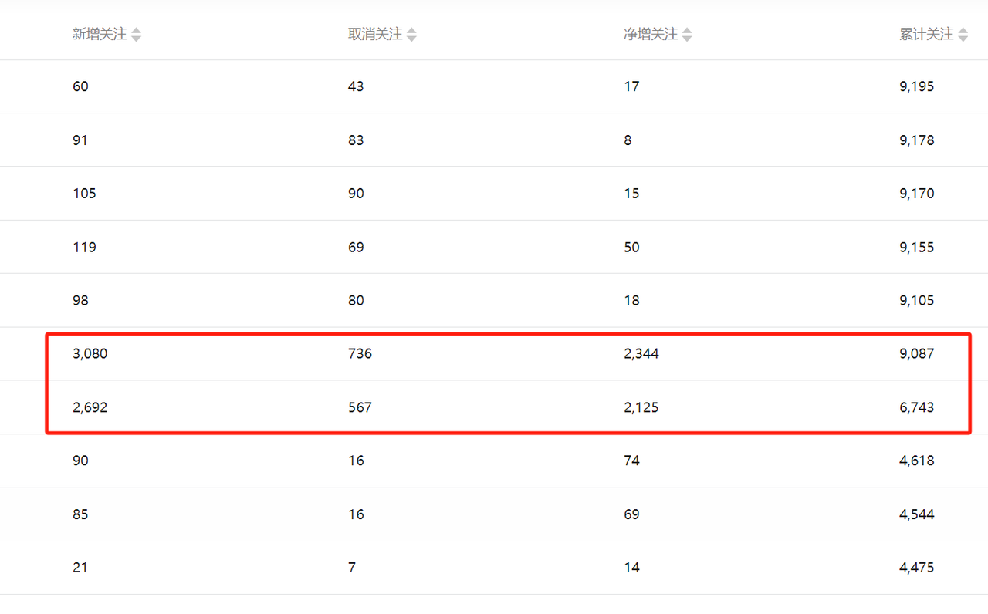Click the 9,195 cumulative cell in the first row

click(x=916, y=86)
